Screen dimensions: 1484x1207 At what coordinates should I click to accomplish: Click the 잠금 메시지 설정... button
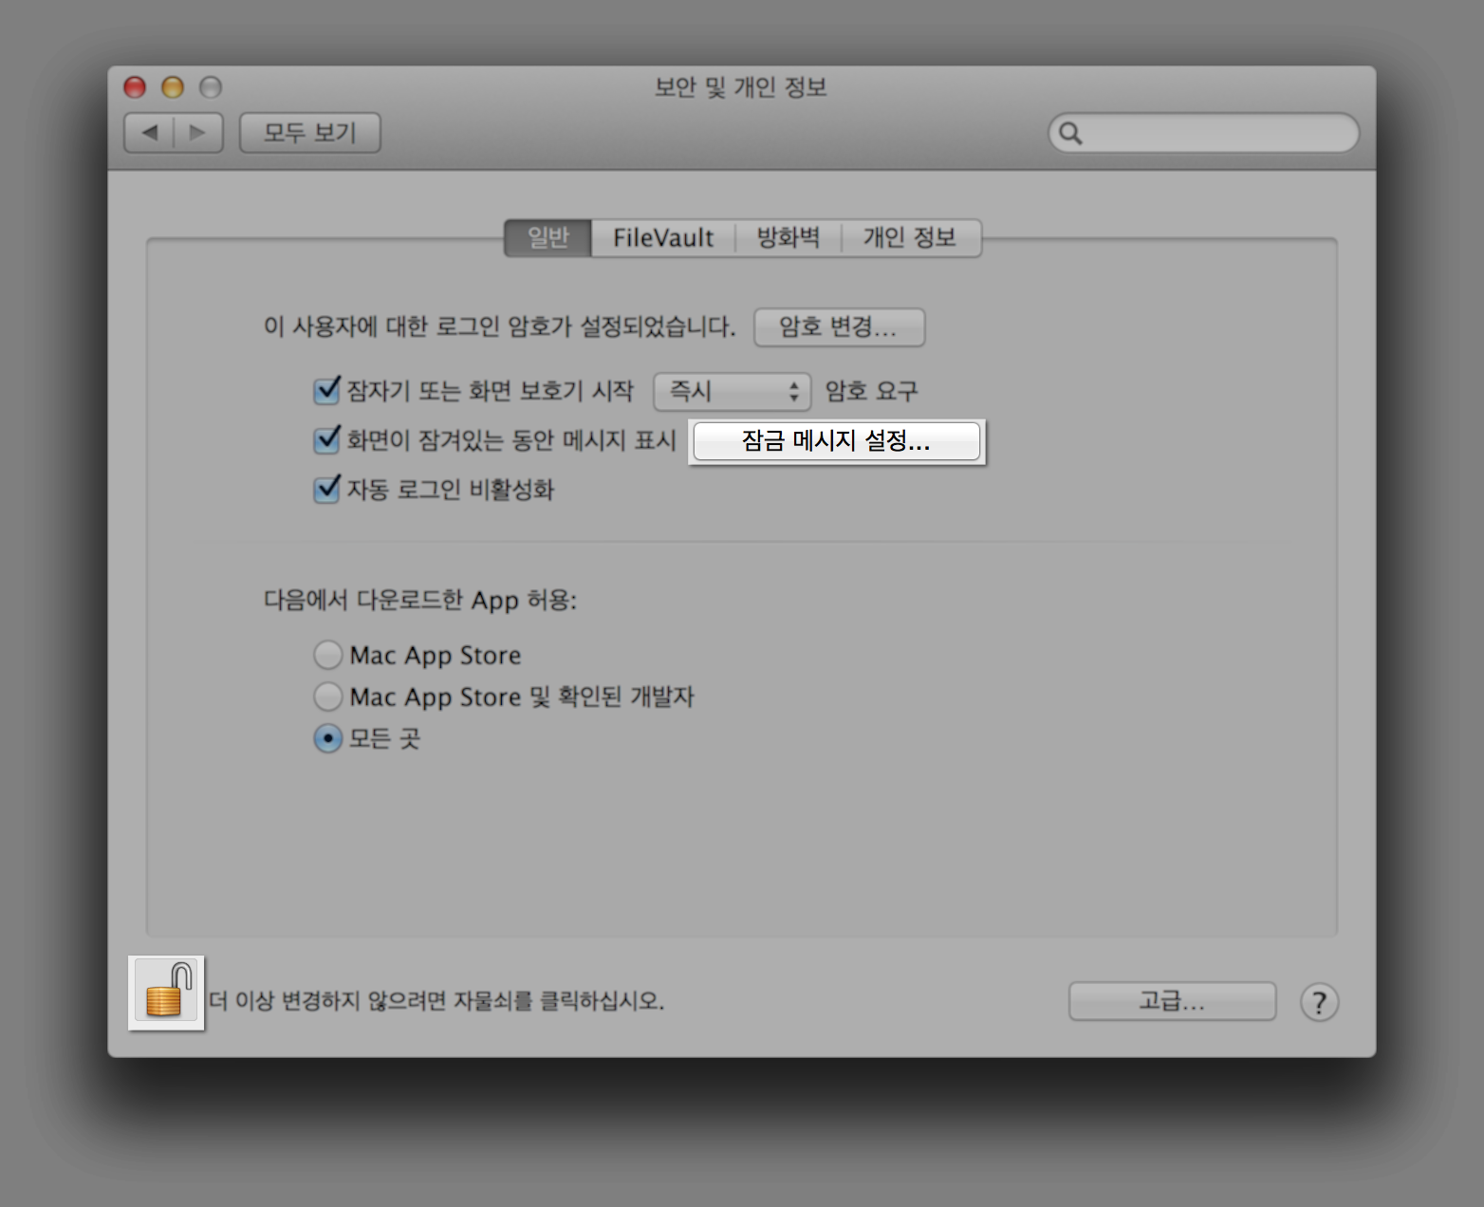pyautogui.click(x=836, y=441)
